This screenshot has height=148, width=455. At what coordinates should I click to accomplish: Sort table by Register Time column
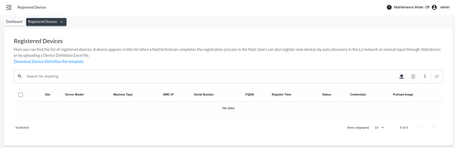coord(281,94)
